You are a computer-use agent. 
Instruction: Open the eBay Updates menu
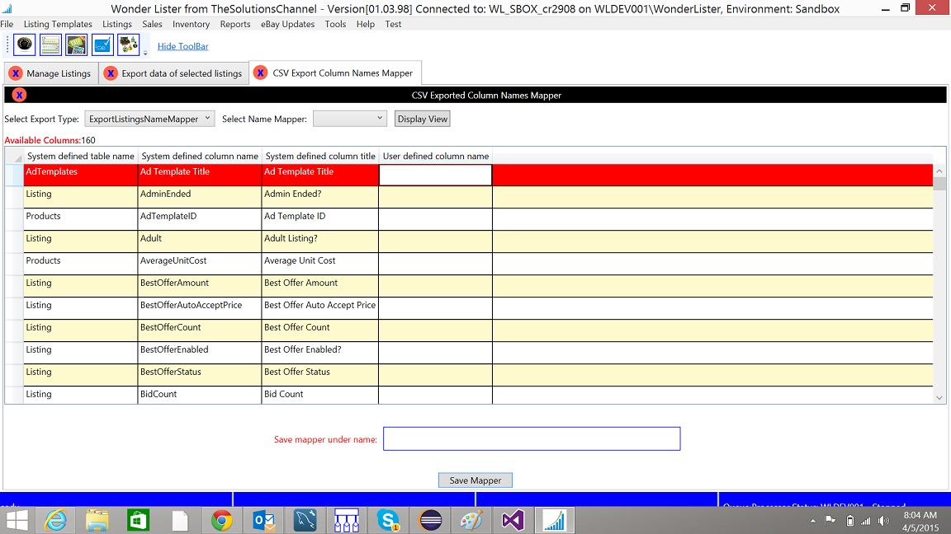[287, 24]
